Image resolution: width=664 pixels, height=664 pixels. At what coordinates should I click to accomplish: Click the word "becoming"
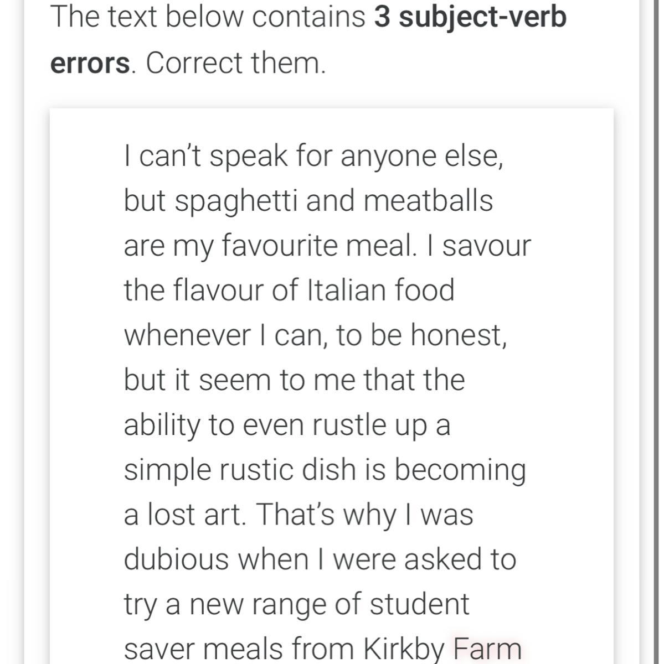click(460, 471)
